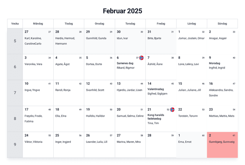Image resolution: width=245 pixels, height=165 pixels.
Task: Click the Februar 2025 title
Action: [122, 11]
